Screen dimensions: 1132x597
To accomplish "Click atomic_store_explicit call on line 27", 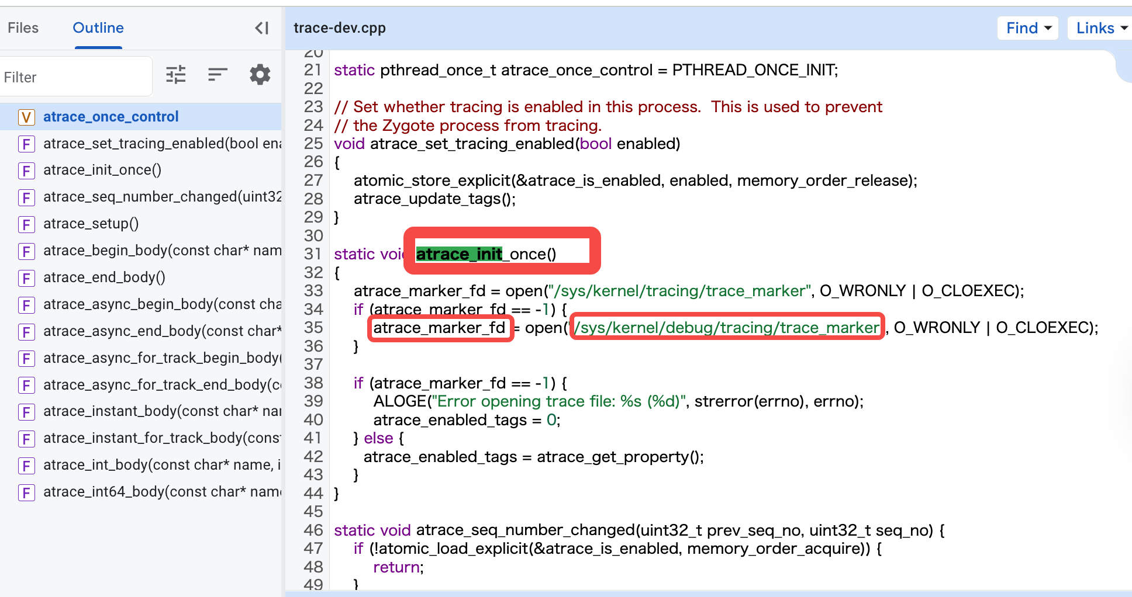I will (432, 181).
